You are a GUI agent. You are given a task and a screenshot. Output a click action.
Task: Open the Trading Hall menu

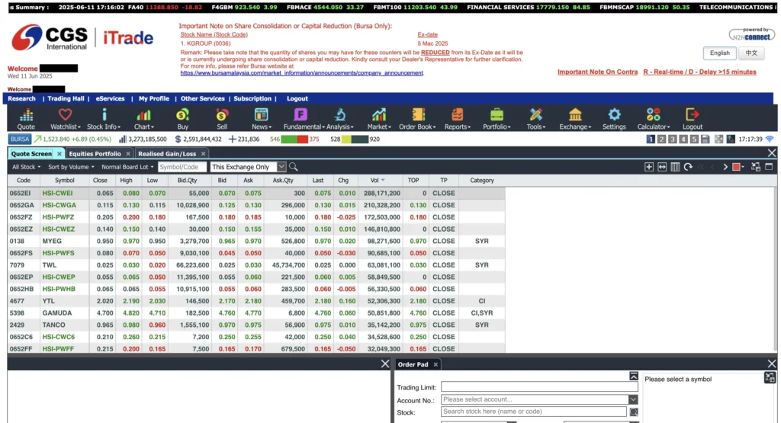click(x=66, y=98)
